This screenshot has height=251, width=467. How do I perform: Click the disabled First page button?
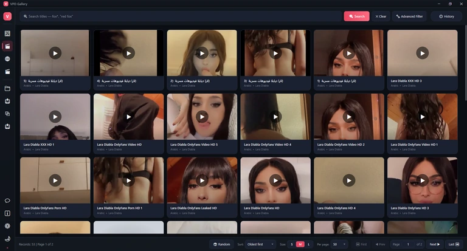click(361, 244)
